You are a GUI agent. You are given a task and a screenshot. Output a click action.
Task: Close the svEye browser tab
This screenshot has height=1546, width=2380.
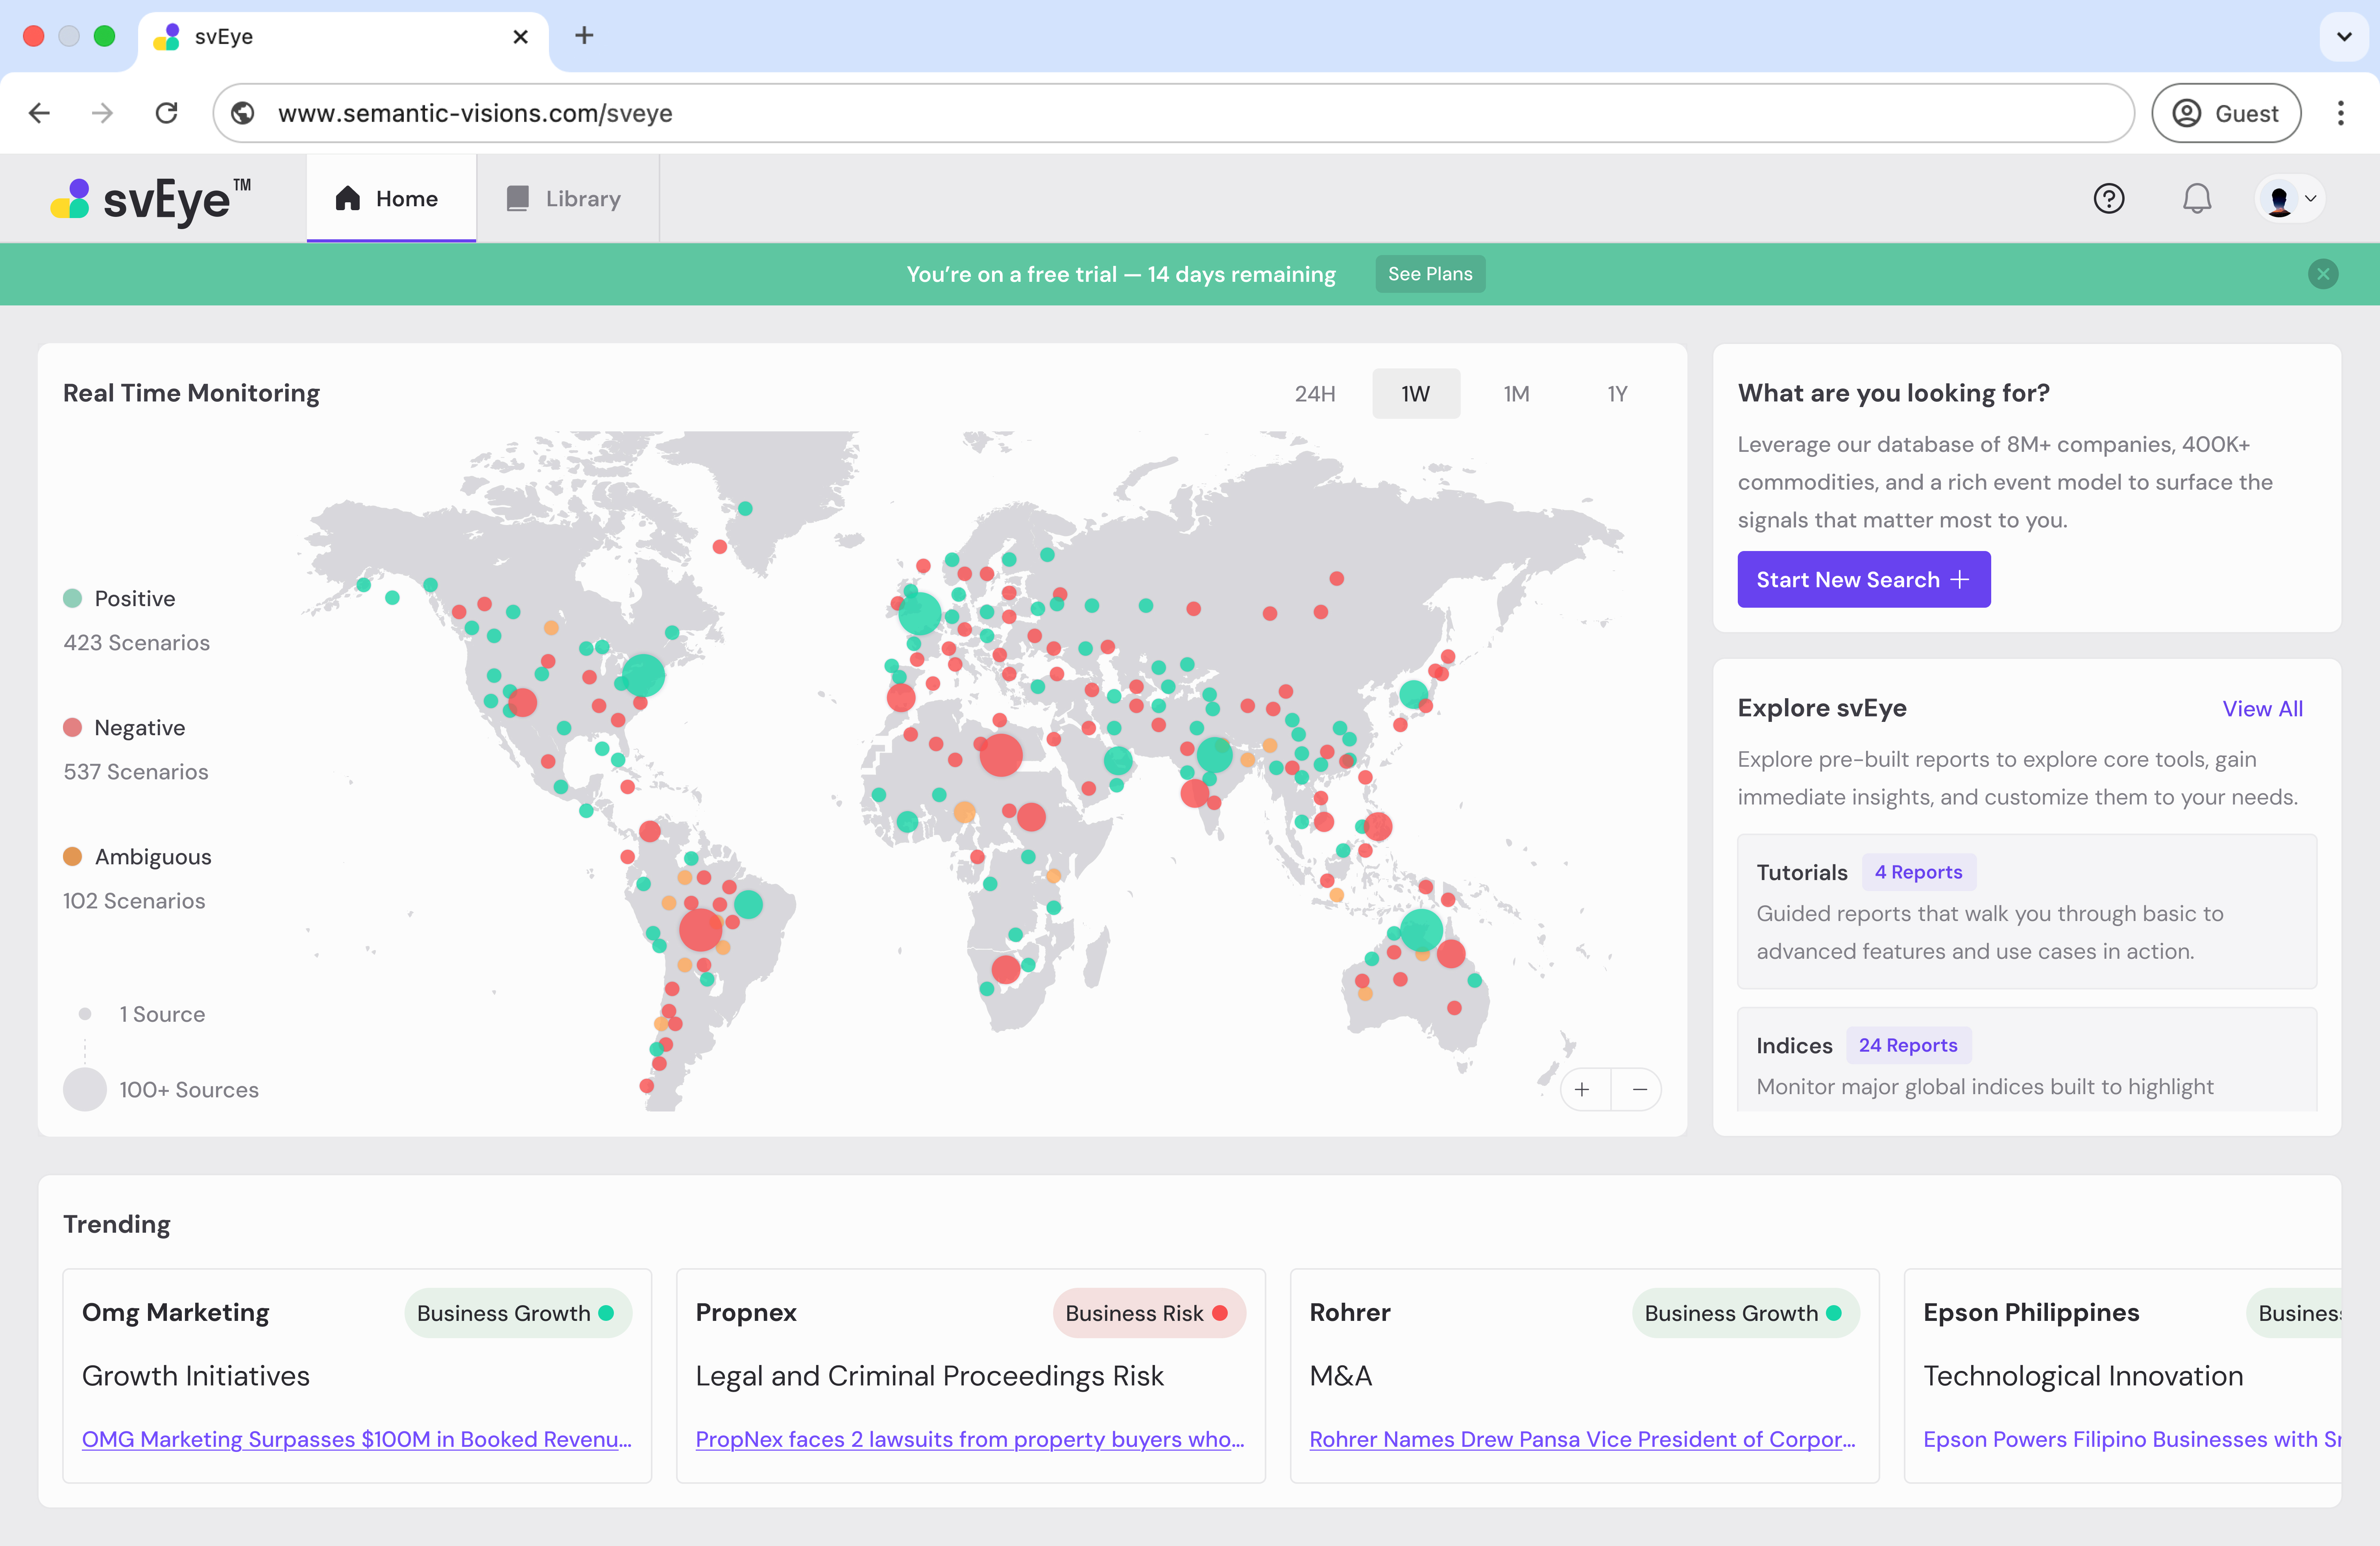tap(520, 37)
